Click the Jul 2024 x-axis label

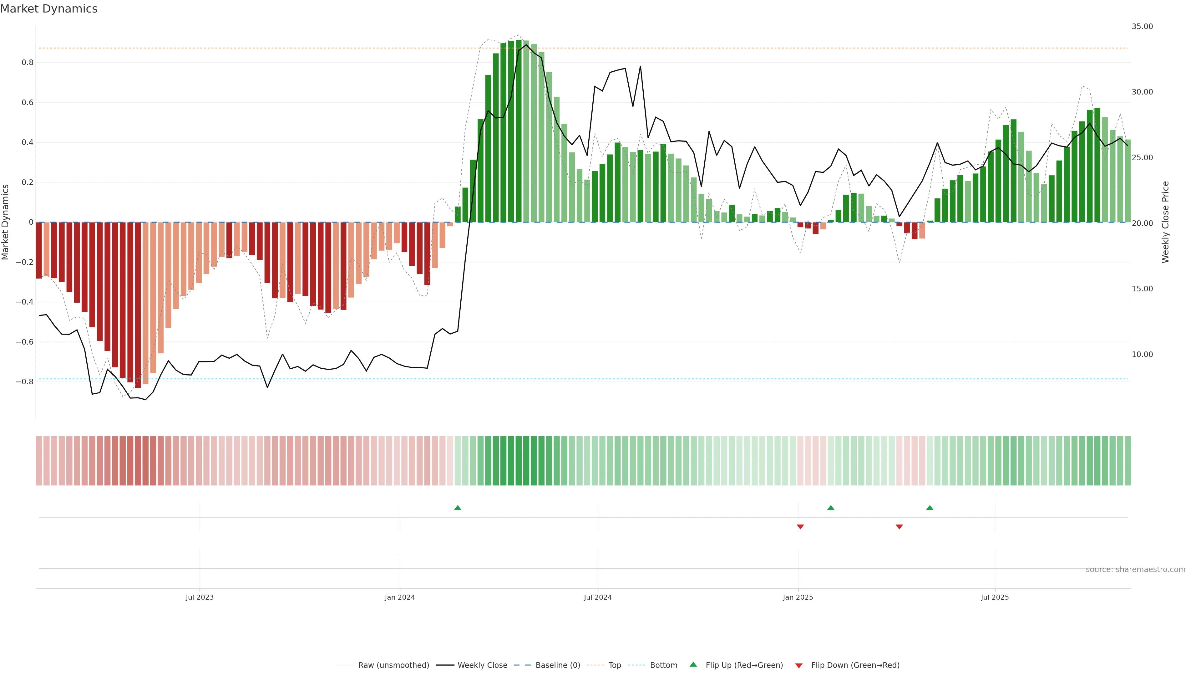click(x=598, y=597)
